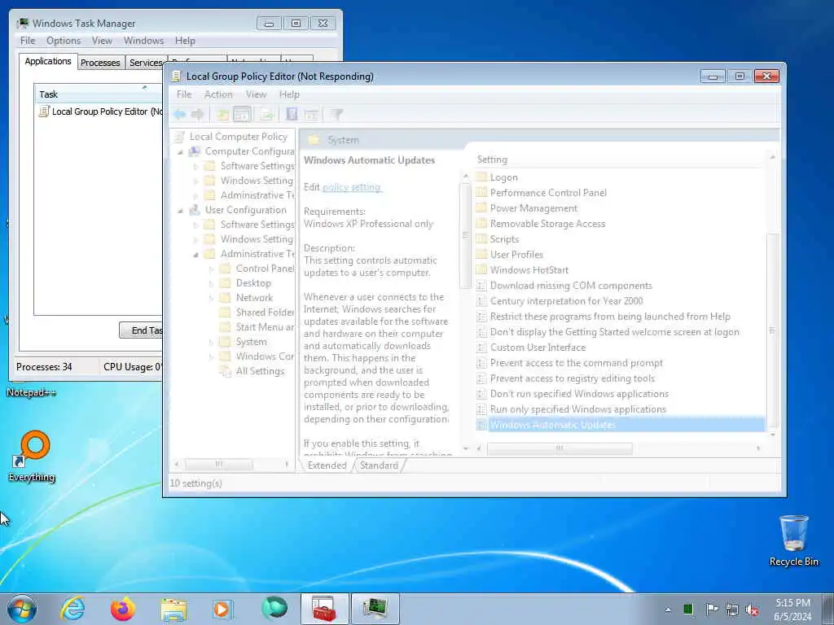Select Start Menu tree item
Screen dimensions: 834x625
(265, 327)
